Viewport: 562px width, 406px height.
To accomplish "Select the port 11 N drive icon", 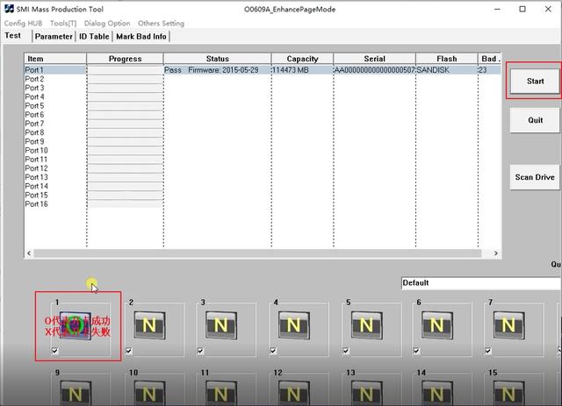I will coord(220,393).
